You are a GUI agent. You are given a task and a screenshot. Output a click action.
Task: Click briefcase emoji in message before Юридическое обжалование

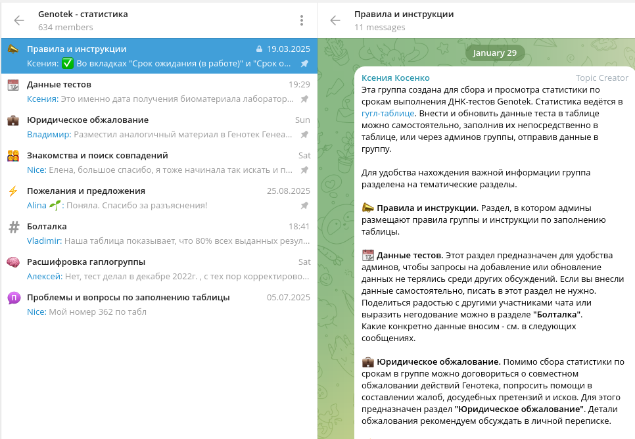coord(367,361)
